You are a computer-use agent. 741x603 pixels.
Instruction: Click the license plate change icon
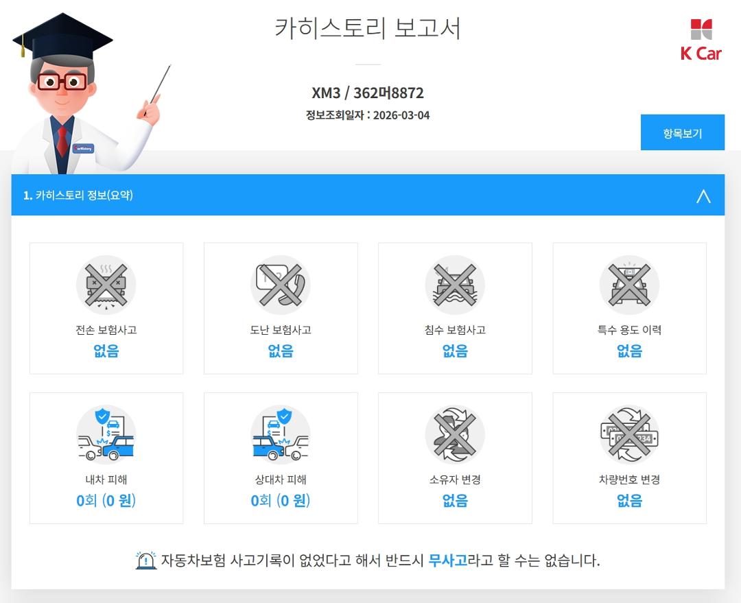click(629, 434)
